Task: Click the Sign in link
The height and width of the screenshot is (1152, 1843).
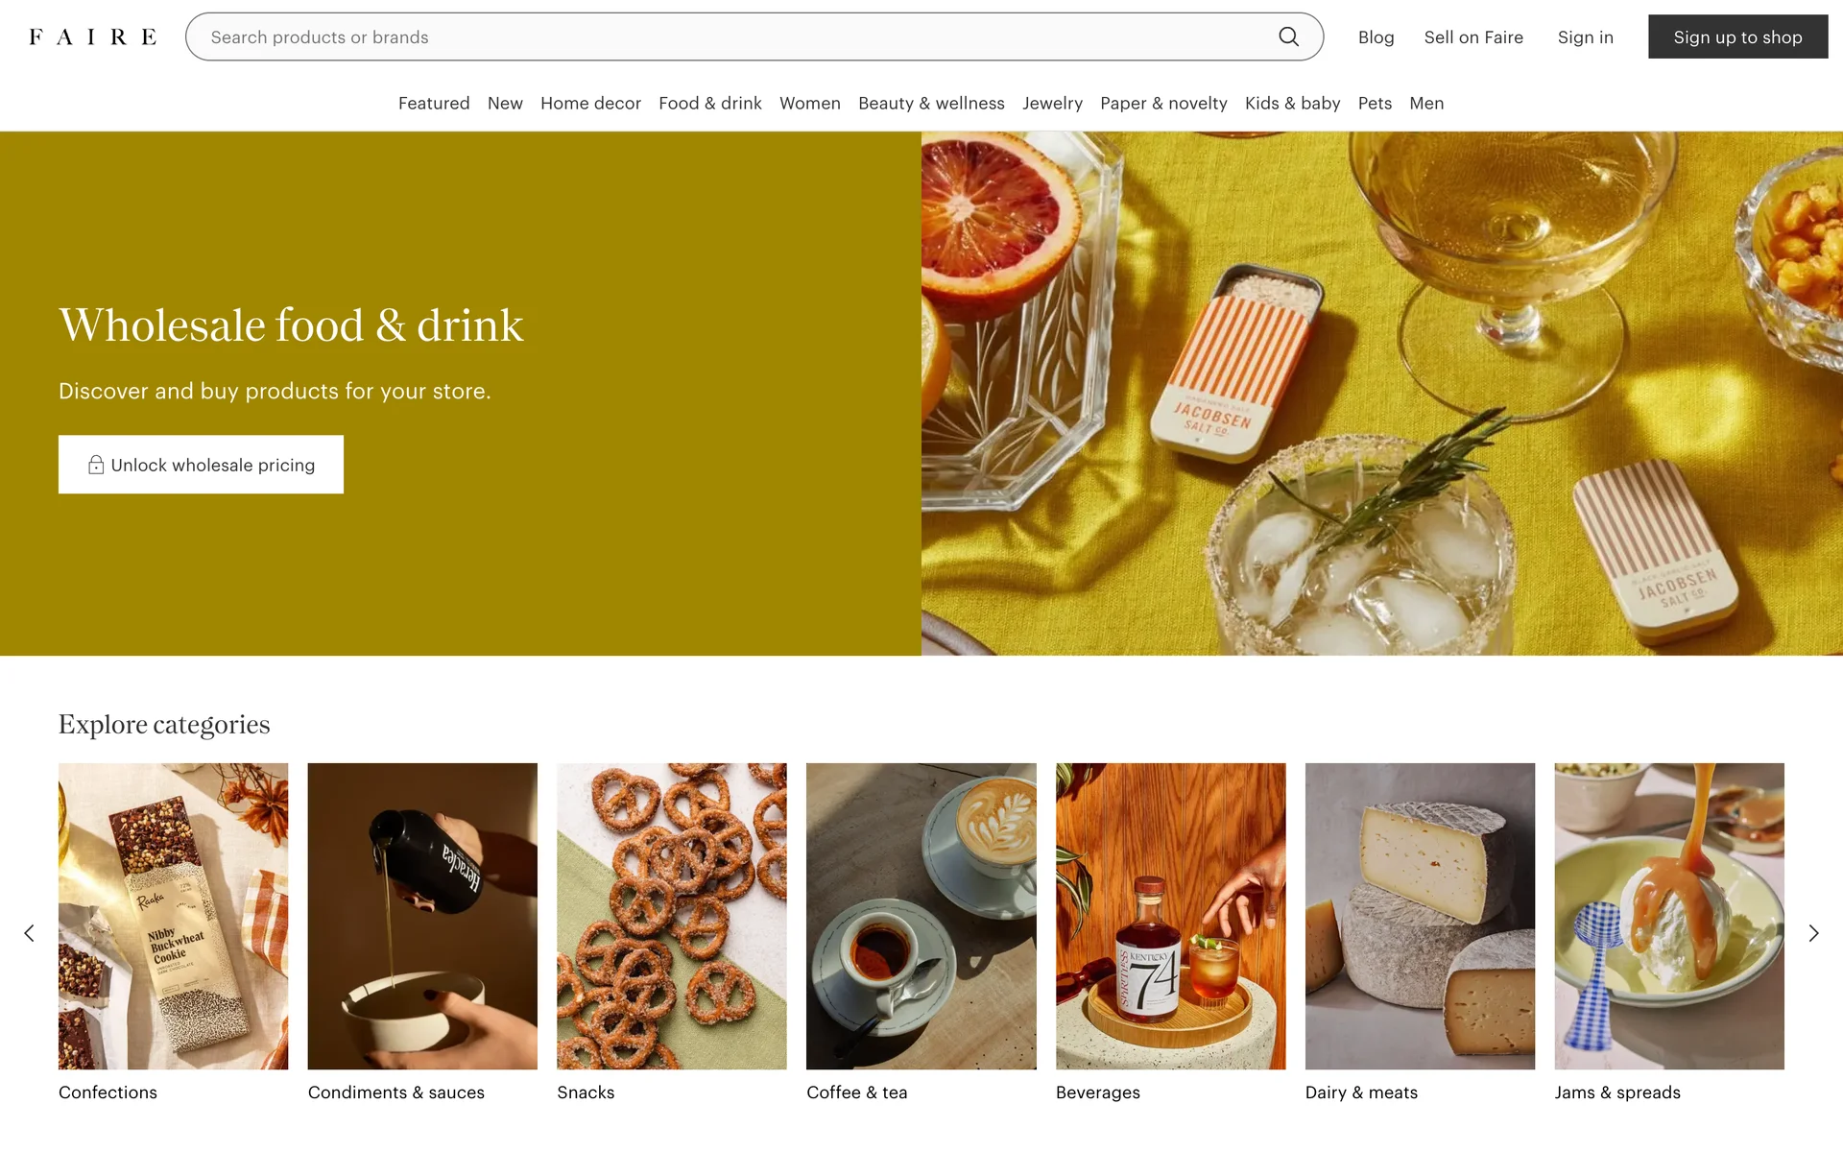Action: point(1585,37)
